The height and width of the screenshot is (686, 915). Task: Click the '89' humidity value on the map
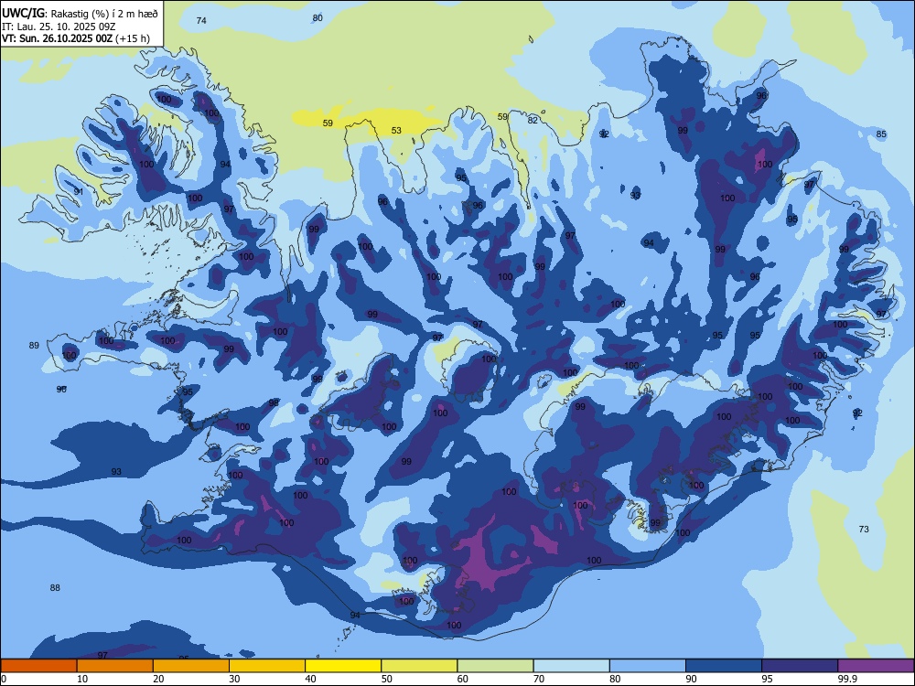34,346
